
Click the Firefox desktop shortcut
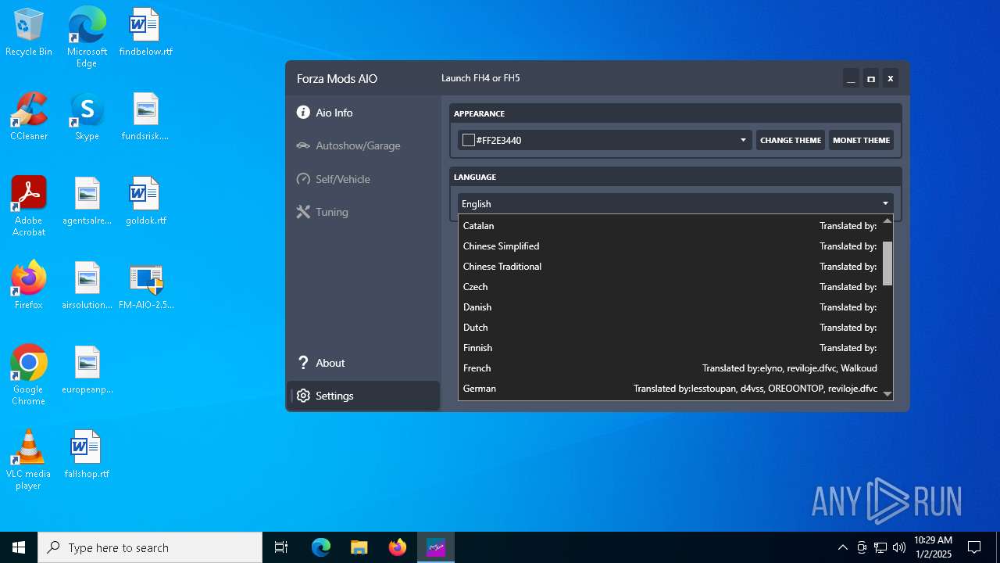coord(29,286)
